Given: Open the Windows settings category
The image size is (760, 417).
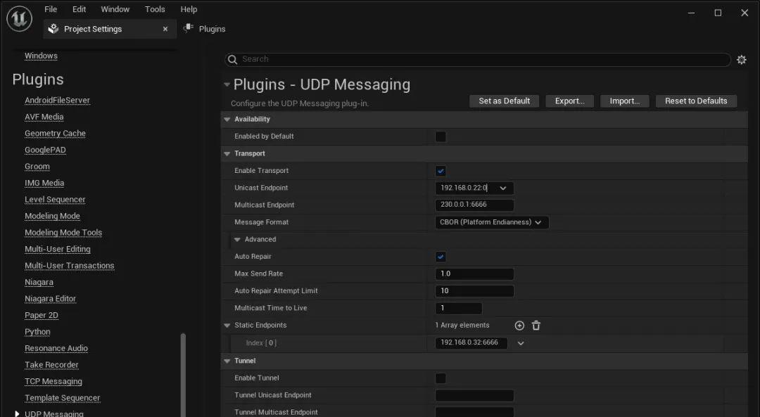Looking at the screenshot, I should click(42, 56).
